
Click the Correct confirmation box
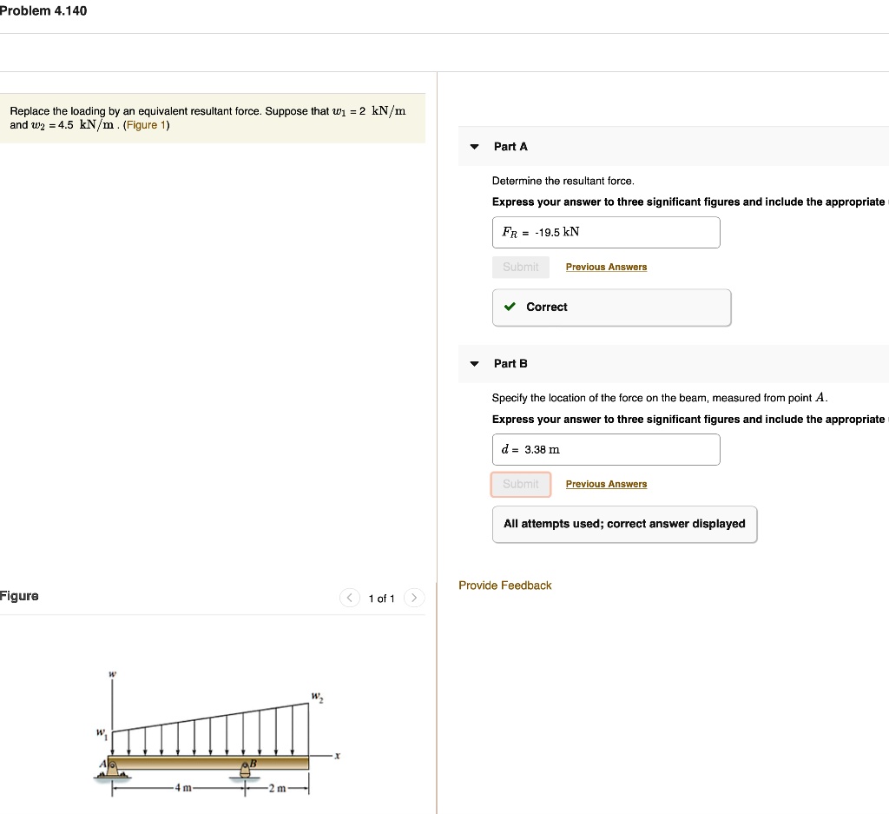coord(611,307)
